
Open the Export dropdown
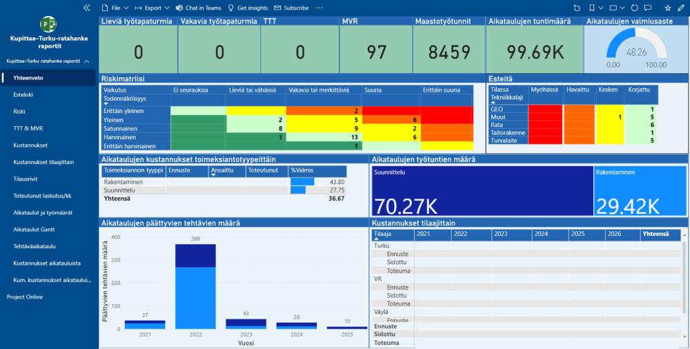[x=152, y=8]
